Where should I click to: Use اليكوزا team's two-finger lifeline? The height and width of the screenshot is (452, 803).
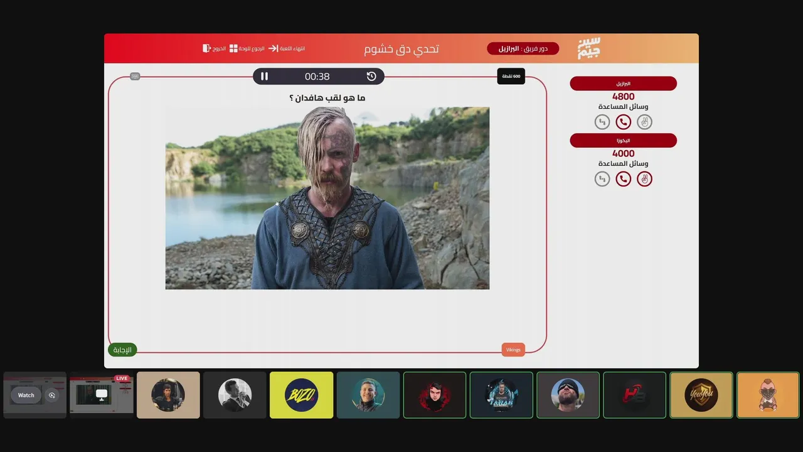[644, 179]
